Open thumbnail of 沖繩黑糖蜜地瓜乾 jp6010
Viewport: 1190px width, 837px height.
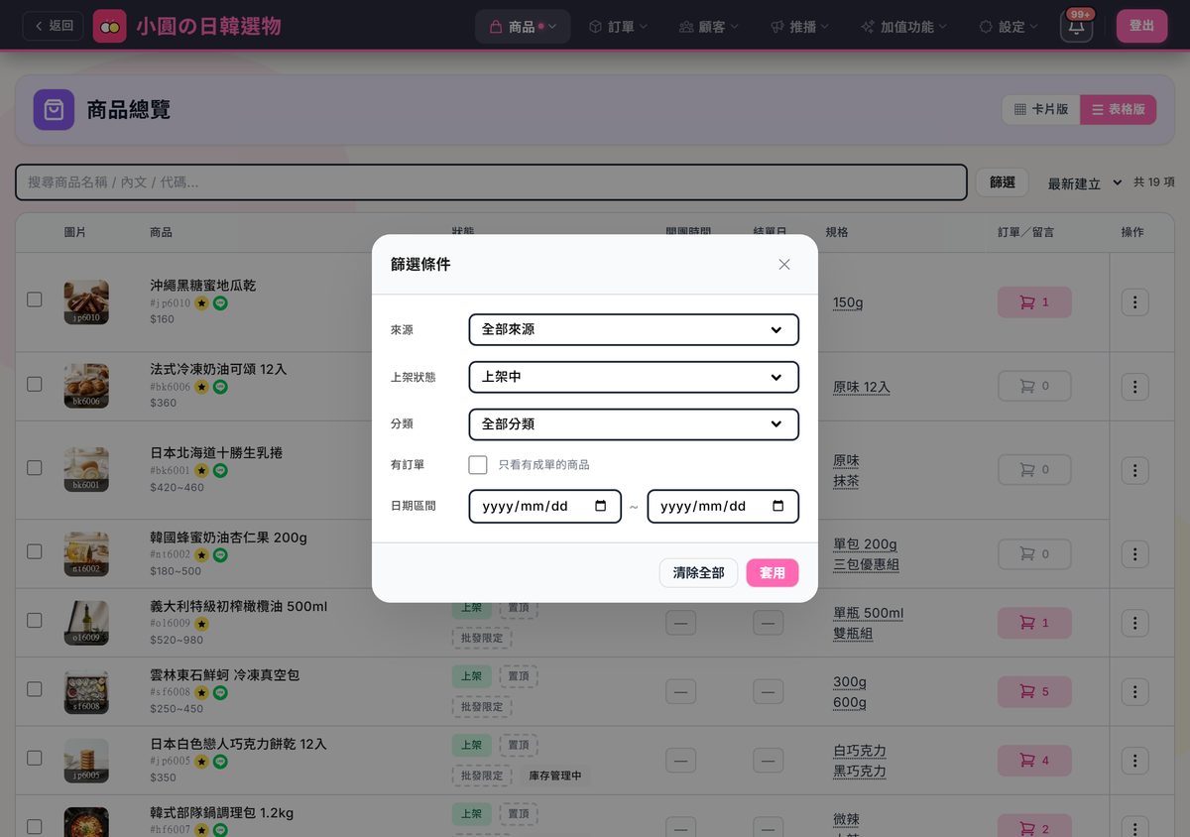(x=86, y=301)
